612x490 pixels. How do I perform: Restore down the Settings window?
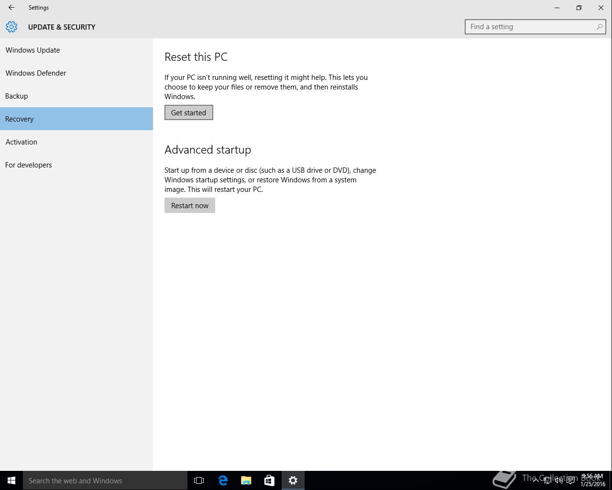[579, 8]
